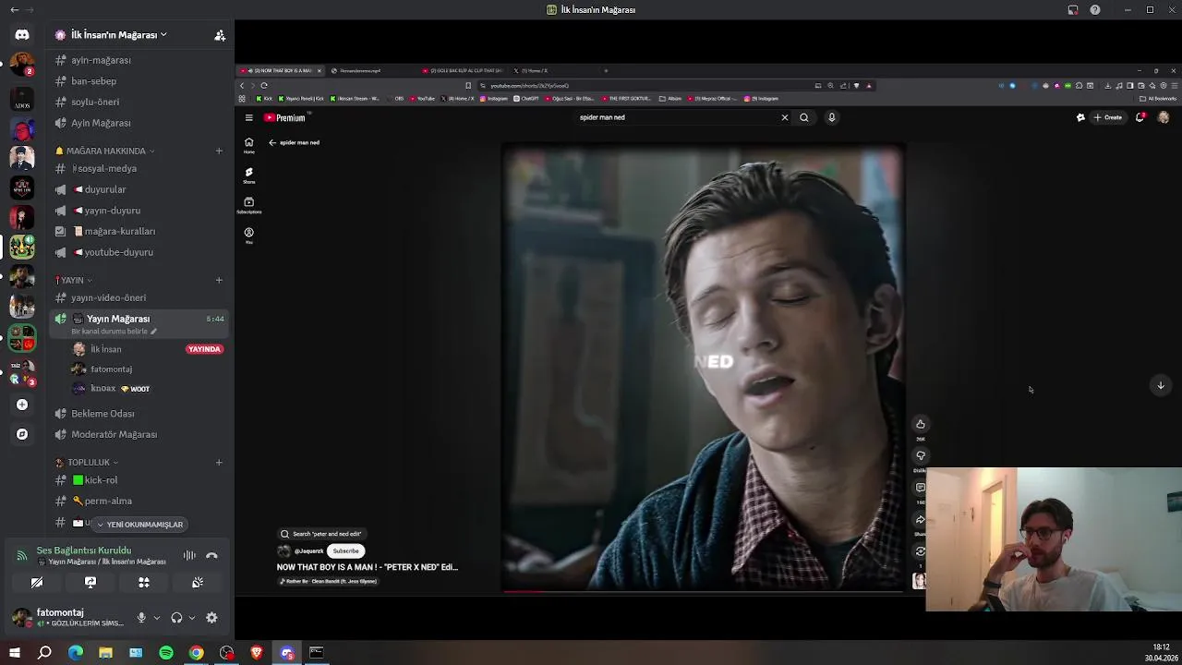Open invite people icon beside server name
Viewport: 1182px width, 665px height.
coord(220,35)
